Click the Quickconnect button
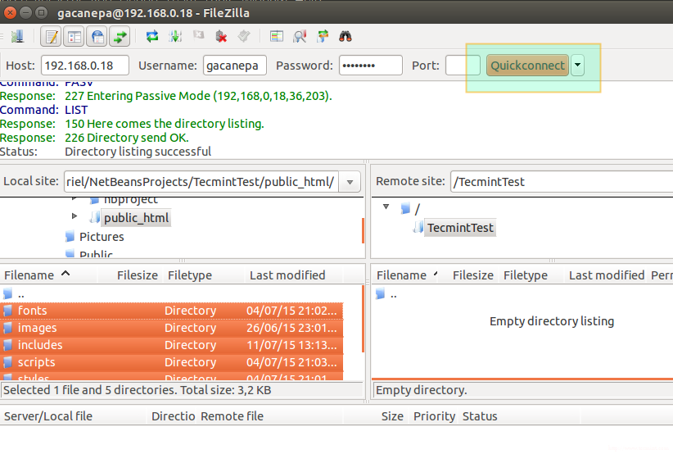Viewport: 673px width, 454px height. (x=527, y=66)
